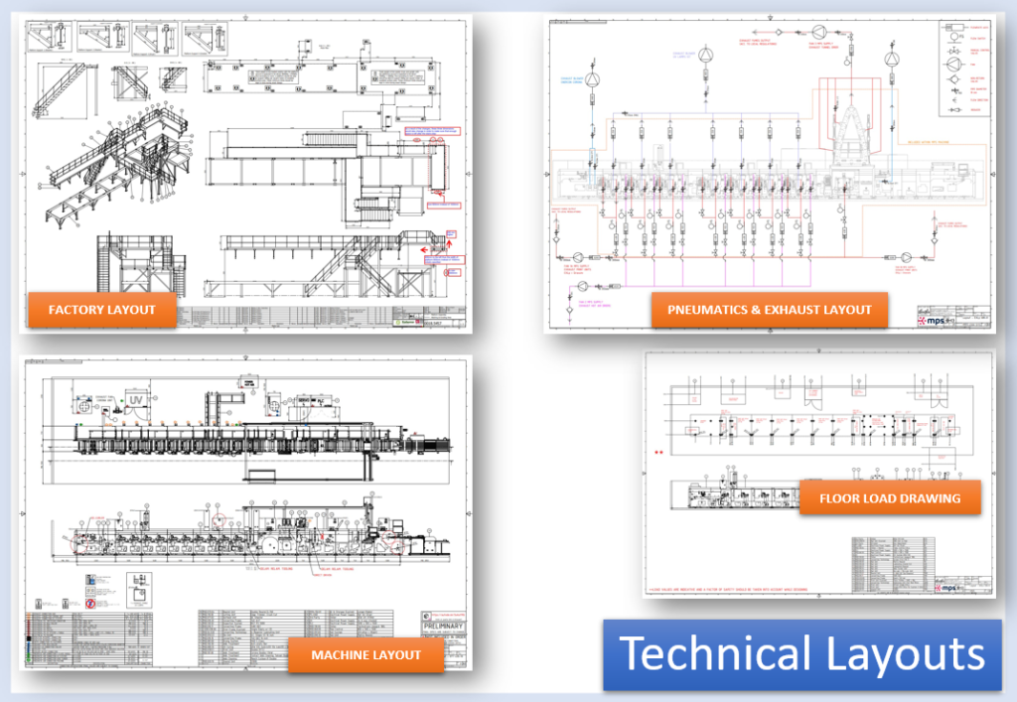Click the MACHINE LAYOUT orange label
Screen dimensions: 1017x702
365,654
